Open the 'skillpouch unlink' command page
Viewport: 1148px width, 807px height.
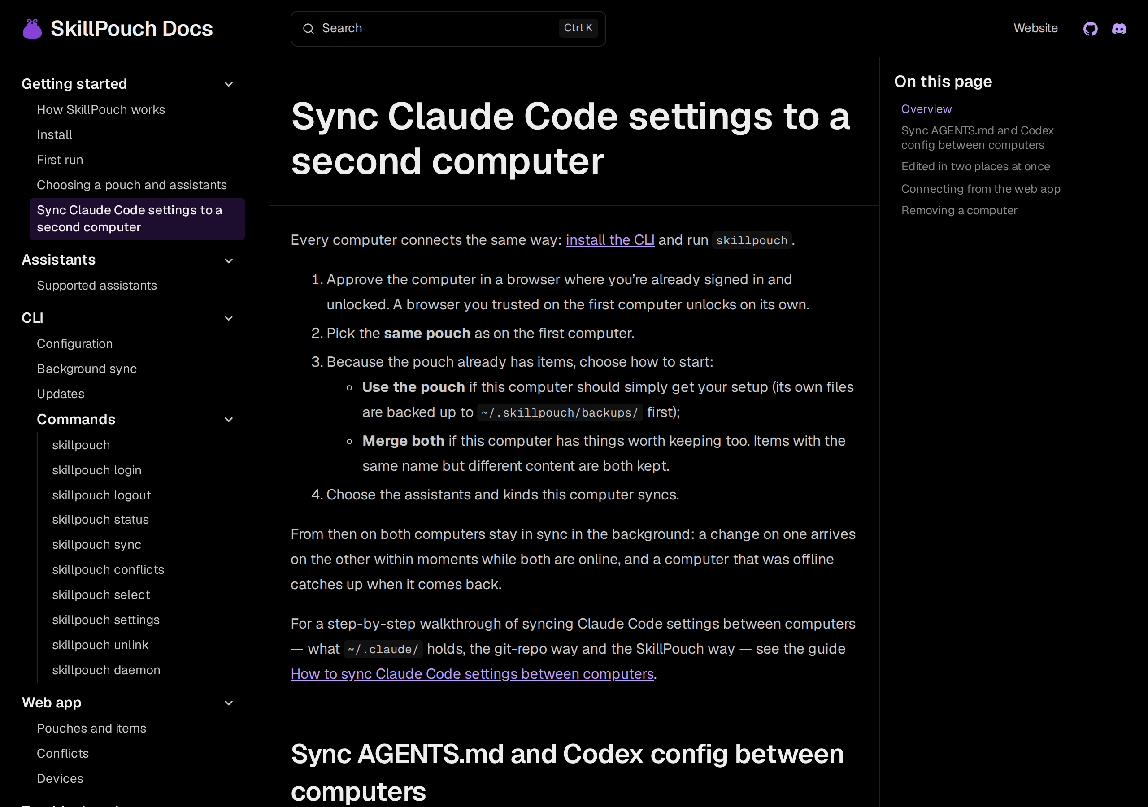tap(100, 645)
